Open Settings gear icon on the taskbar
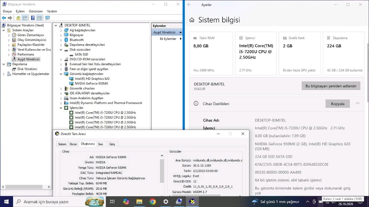This screenshot has height=207, width=369. (x=166, y=202)
